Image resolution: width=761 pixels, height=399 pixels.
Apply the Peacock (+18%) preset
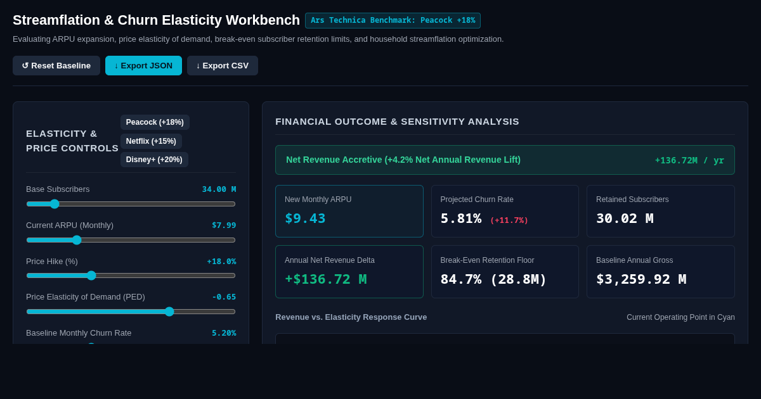pyautogui.click(x=155, y=122)
